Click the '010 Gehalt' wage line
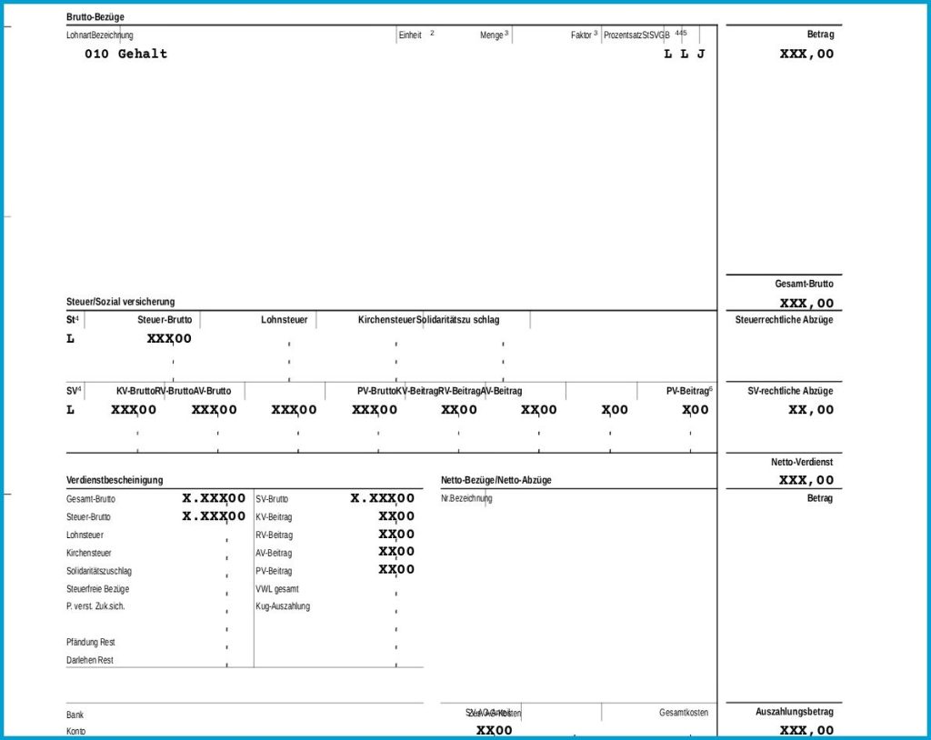 point(125,54)
